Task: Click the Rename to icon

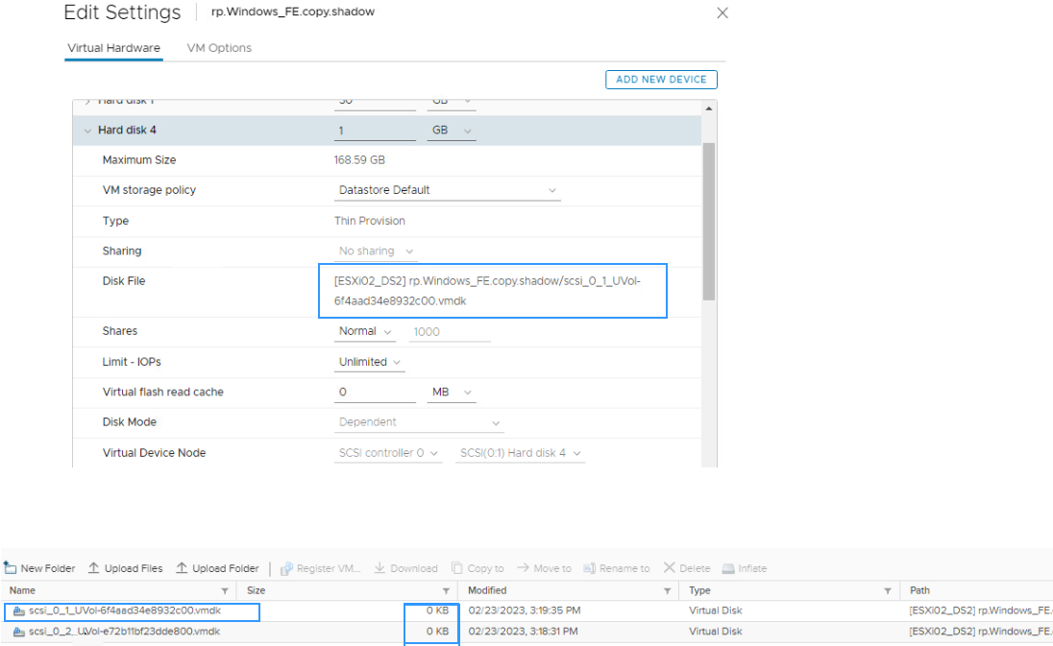Action: [616, 567]
